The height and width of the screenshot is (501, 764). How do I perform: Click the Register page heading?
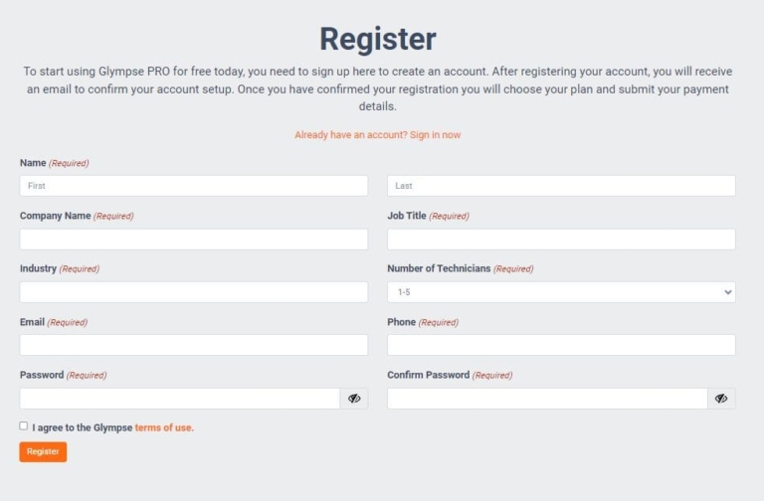click(378, 39)
